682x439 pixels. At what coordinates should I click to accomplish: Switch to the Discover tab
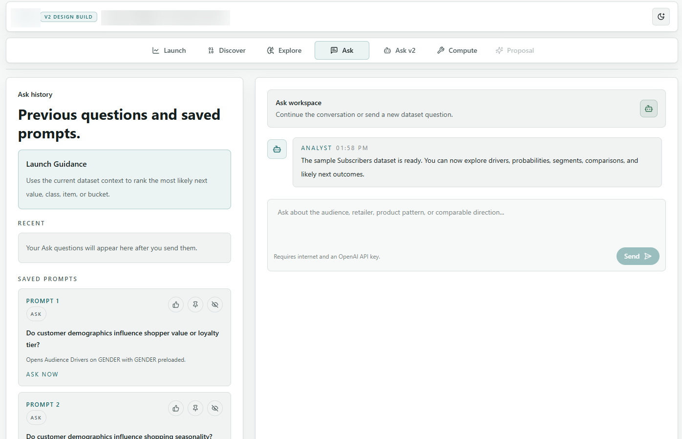227,50
